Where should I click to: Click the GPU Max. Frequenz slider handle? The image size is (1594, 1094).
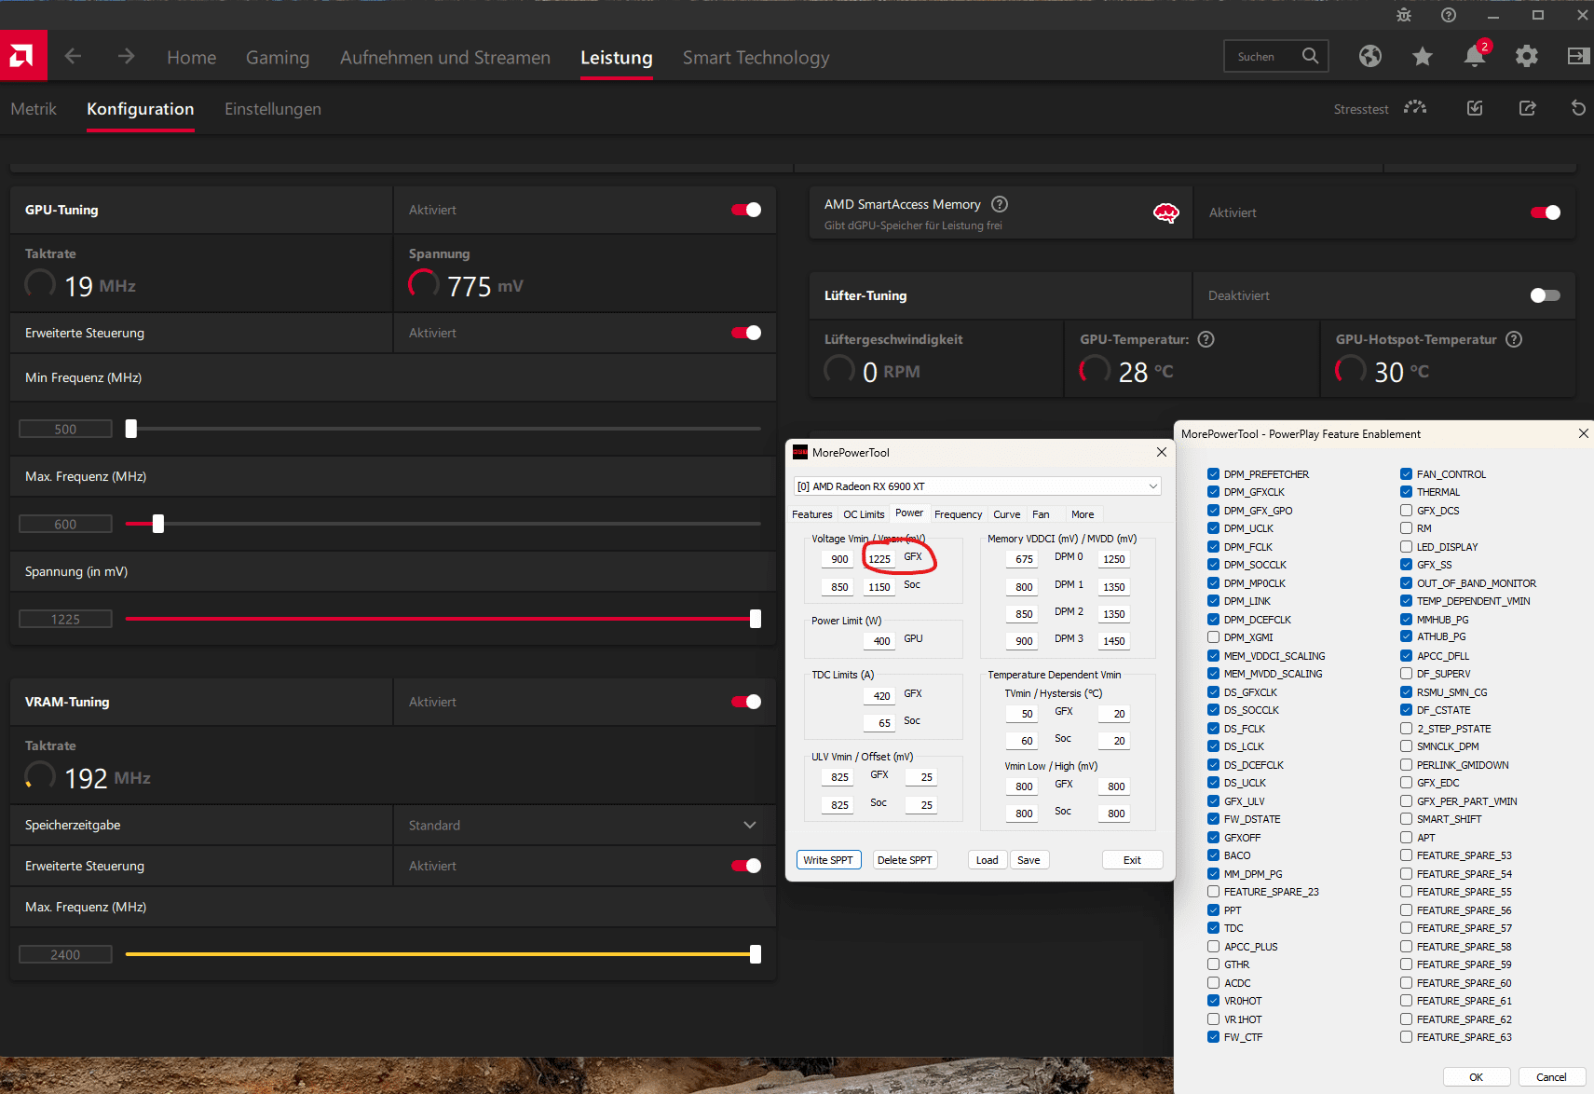click(158, 524)
